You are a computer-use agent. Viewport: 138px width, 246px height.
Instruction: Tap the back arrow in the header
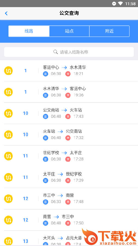coord(6,13)
